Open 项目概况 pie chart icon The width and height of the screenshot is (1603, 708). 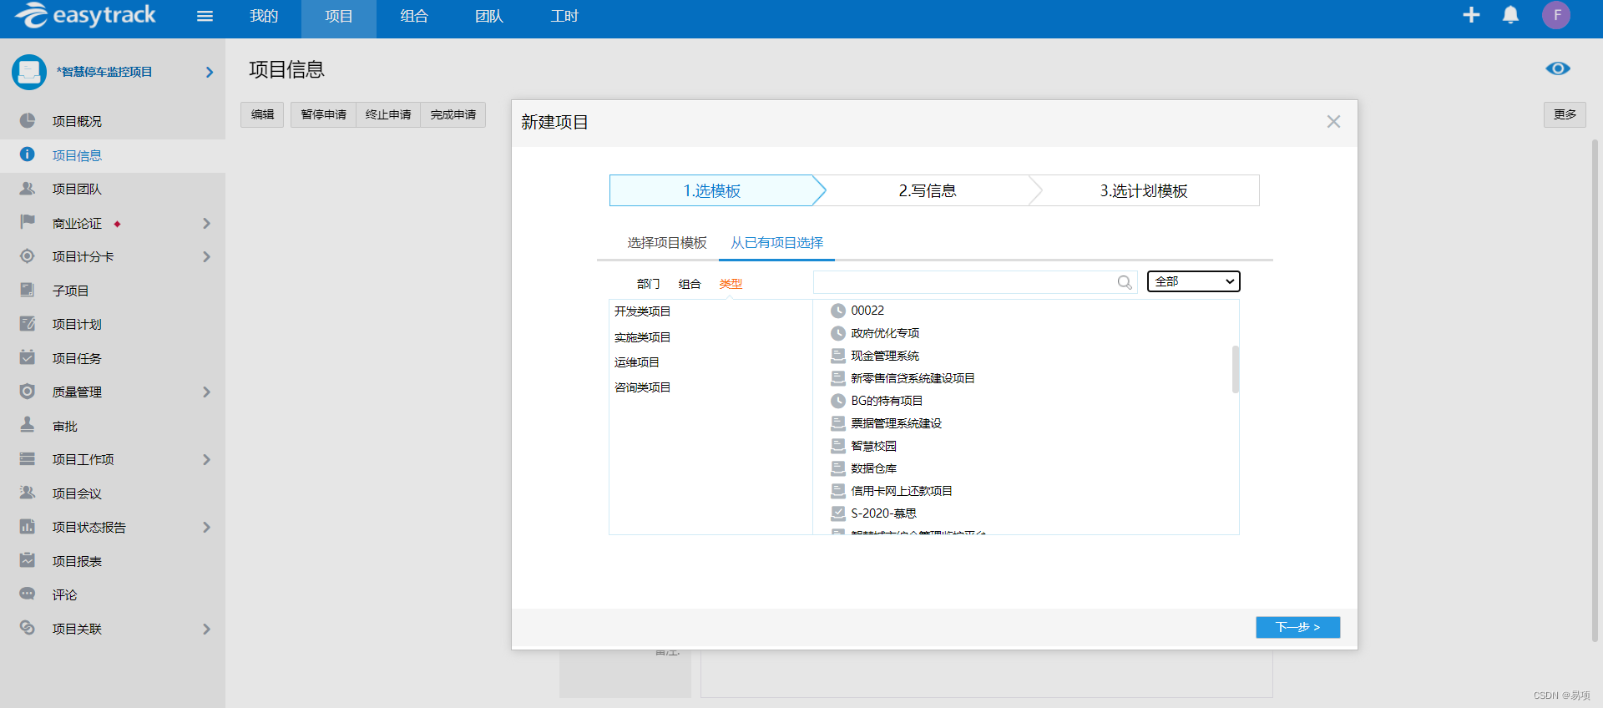point(28,121)
